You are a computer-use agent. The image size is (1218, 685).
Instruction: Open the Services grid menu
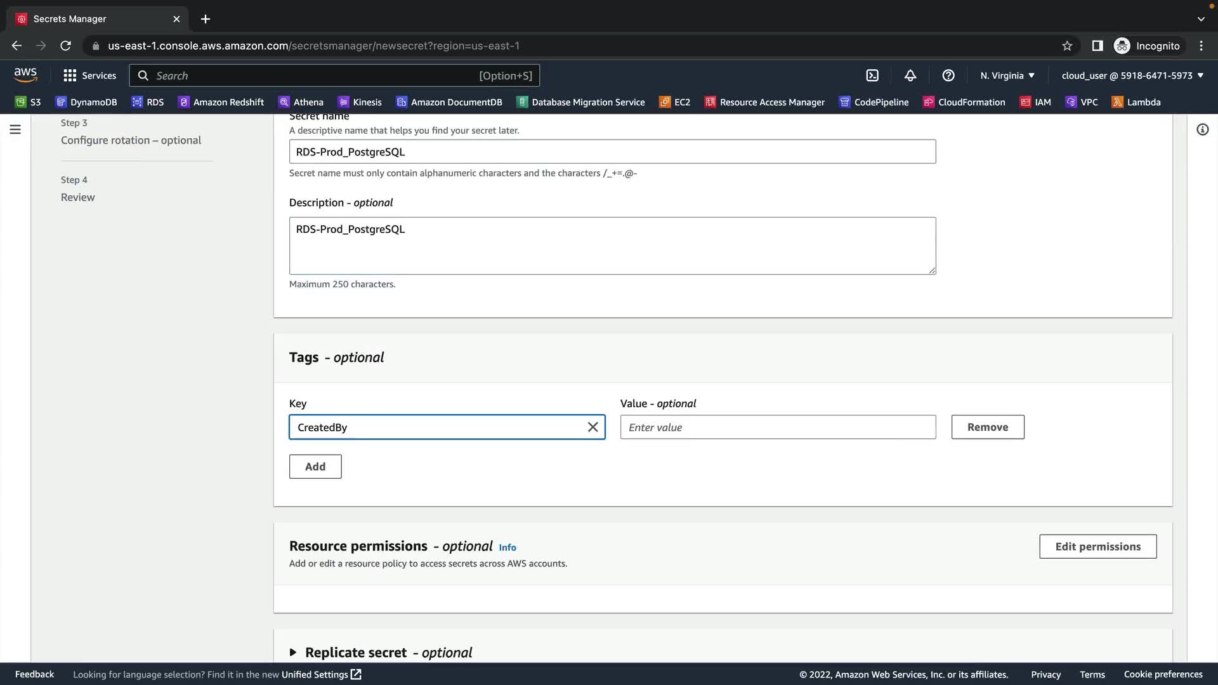pyautogui.click(x=89, y=75)
